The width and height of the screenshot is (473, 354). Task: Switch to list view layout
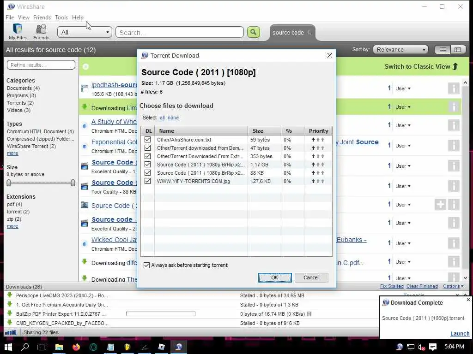443,50
